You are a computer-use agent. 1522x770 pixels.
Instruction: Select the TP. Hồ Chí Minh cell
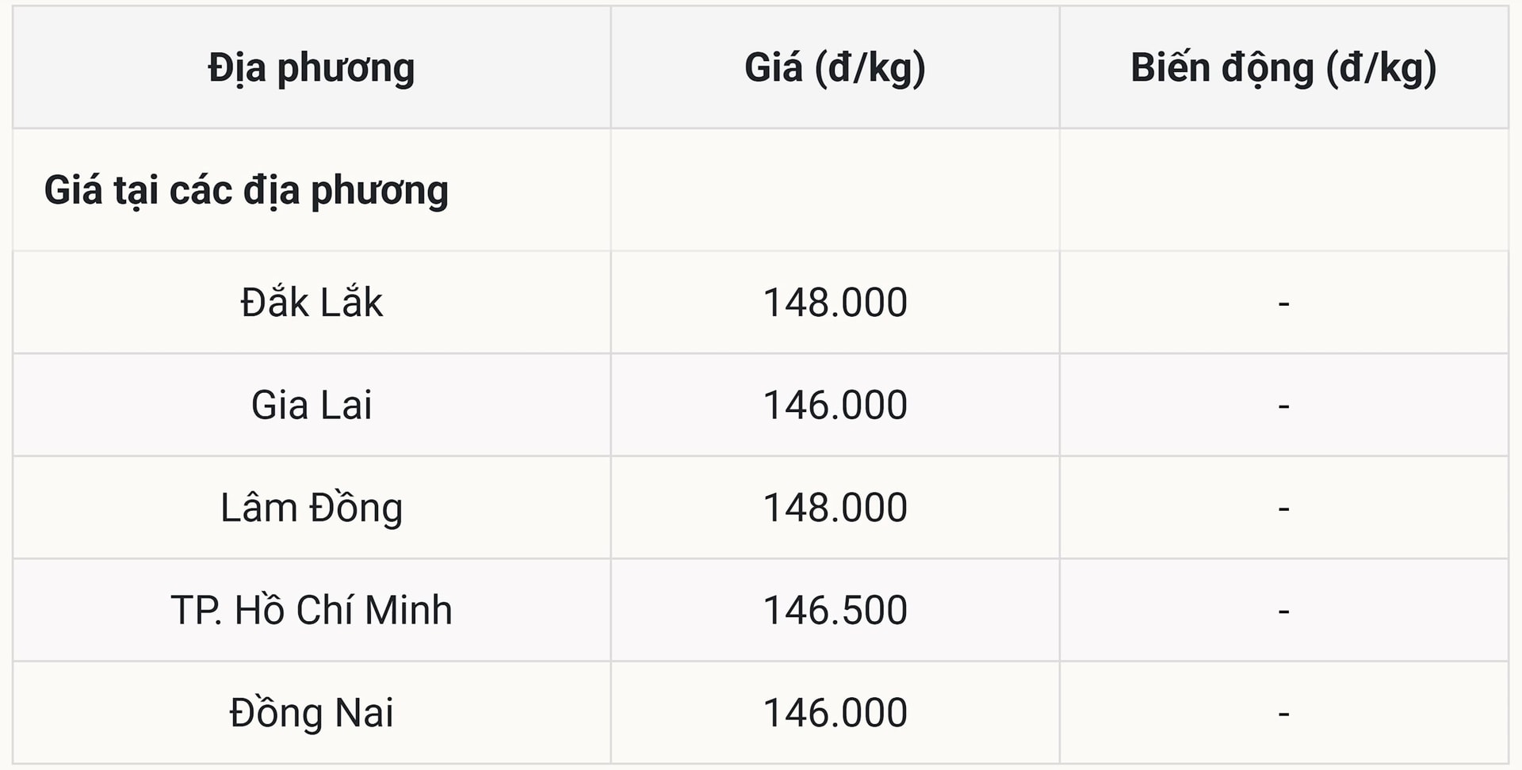tap(312, 610)
